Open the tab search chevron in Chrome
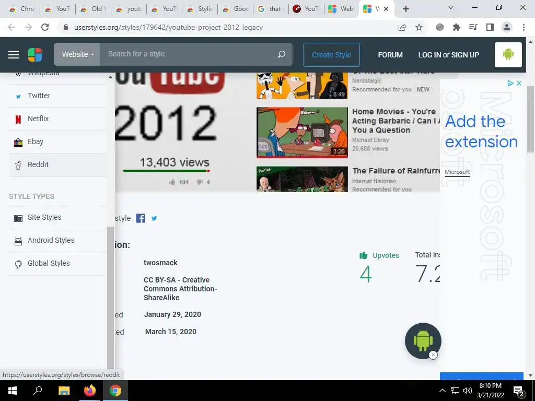The image size is (535, 401). (x=451, y=7)
